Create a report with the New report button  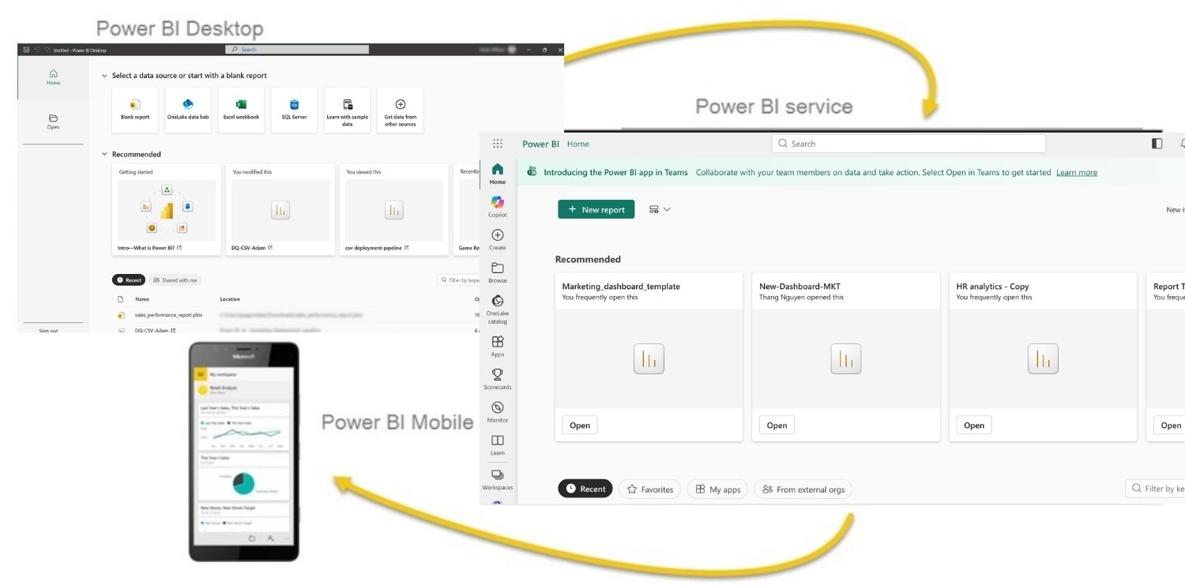tap(596, 208)
